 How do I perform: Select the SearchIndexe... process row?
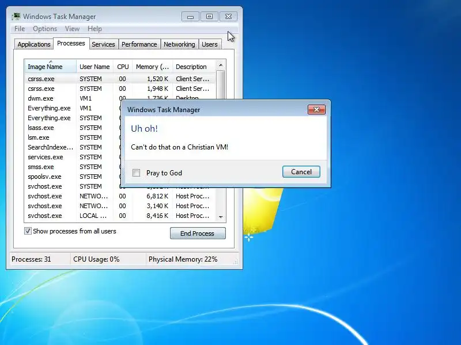click(73, 147)
